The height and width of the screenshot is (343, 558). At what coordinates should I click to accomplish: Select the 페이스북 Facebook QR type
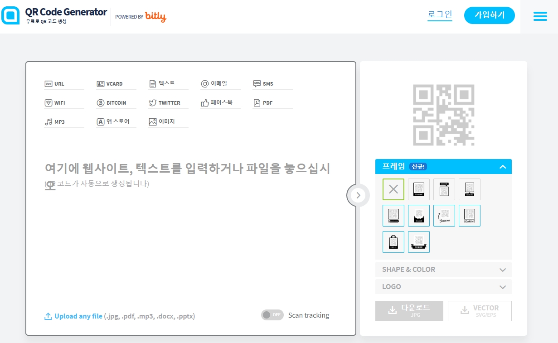coord(220,103)
